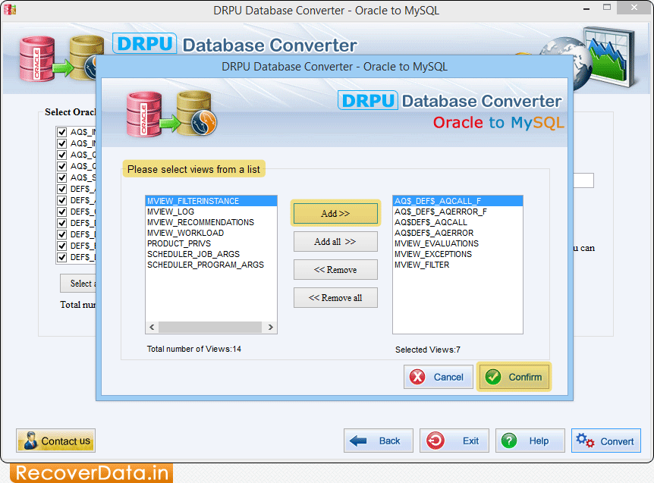Select MVIEW_RECOMMENDATIONS in available views
The width and height of the screenshot is (654, 483).
(x=211, y=222)
